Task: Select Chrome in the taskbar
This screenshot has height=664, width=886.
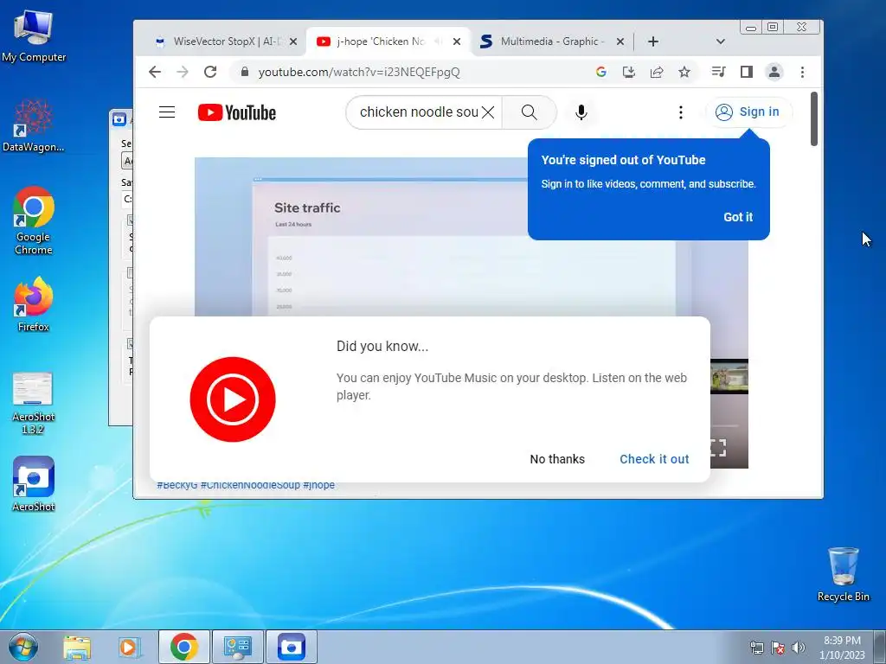Action: (184, 647)
